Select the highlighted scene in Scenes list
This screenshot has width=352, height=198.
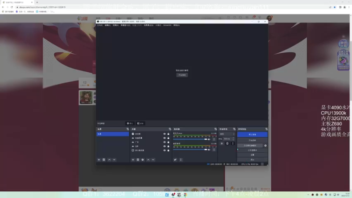(113, 134)
